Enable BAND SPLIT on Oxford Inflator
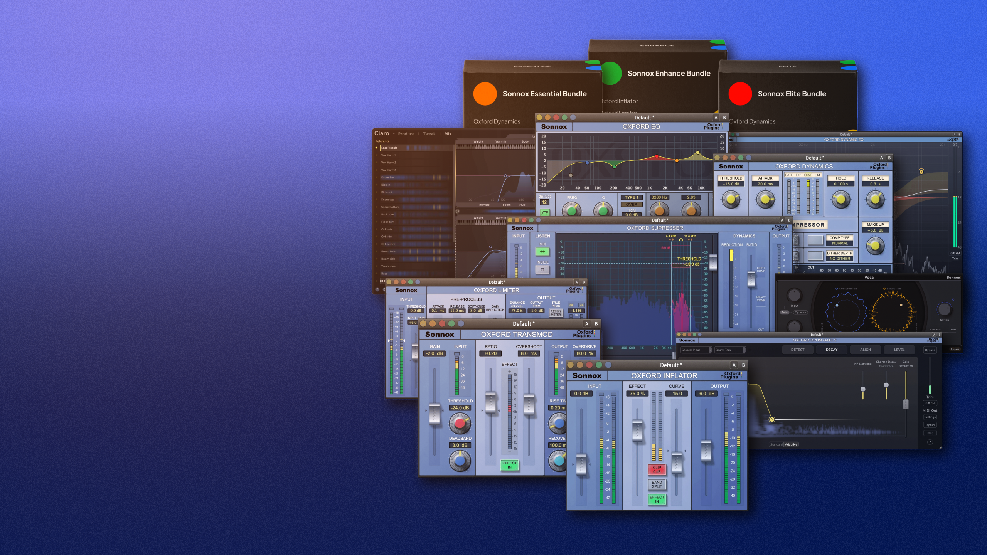987x555 pixels. pos(657,484)
